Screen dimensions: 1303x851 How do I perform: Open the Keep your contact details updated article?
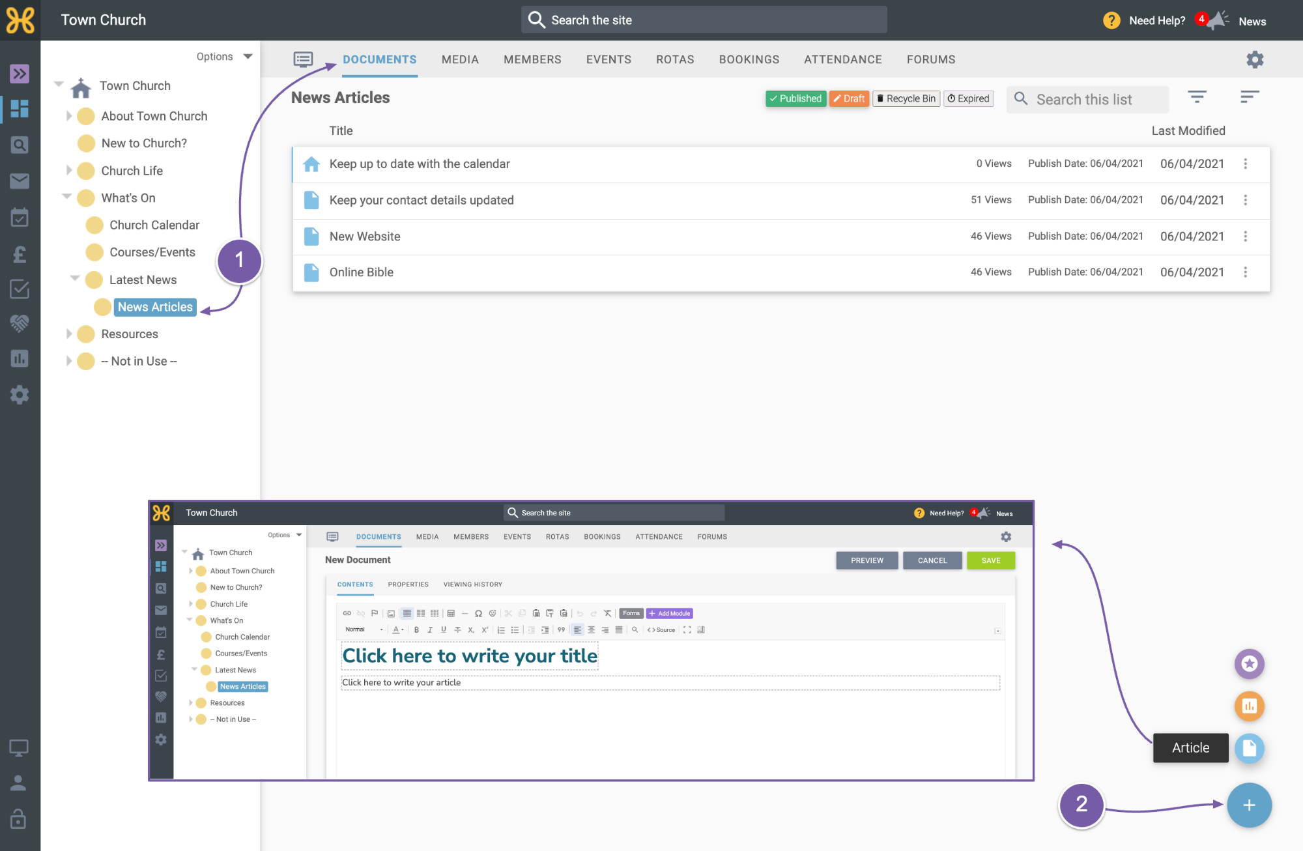coord(422,200)
